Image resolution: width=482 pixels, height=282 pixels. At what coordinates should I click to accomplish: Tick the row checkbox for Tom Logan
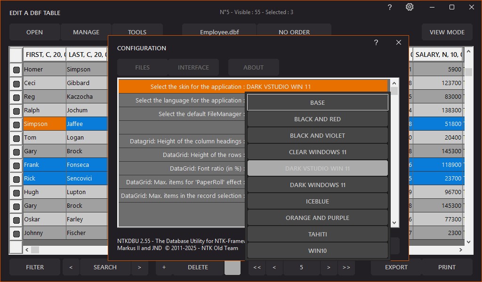(x=16, y=138)
